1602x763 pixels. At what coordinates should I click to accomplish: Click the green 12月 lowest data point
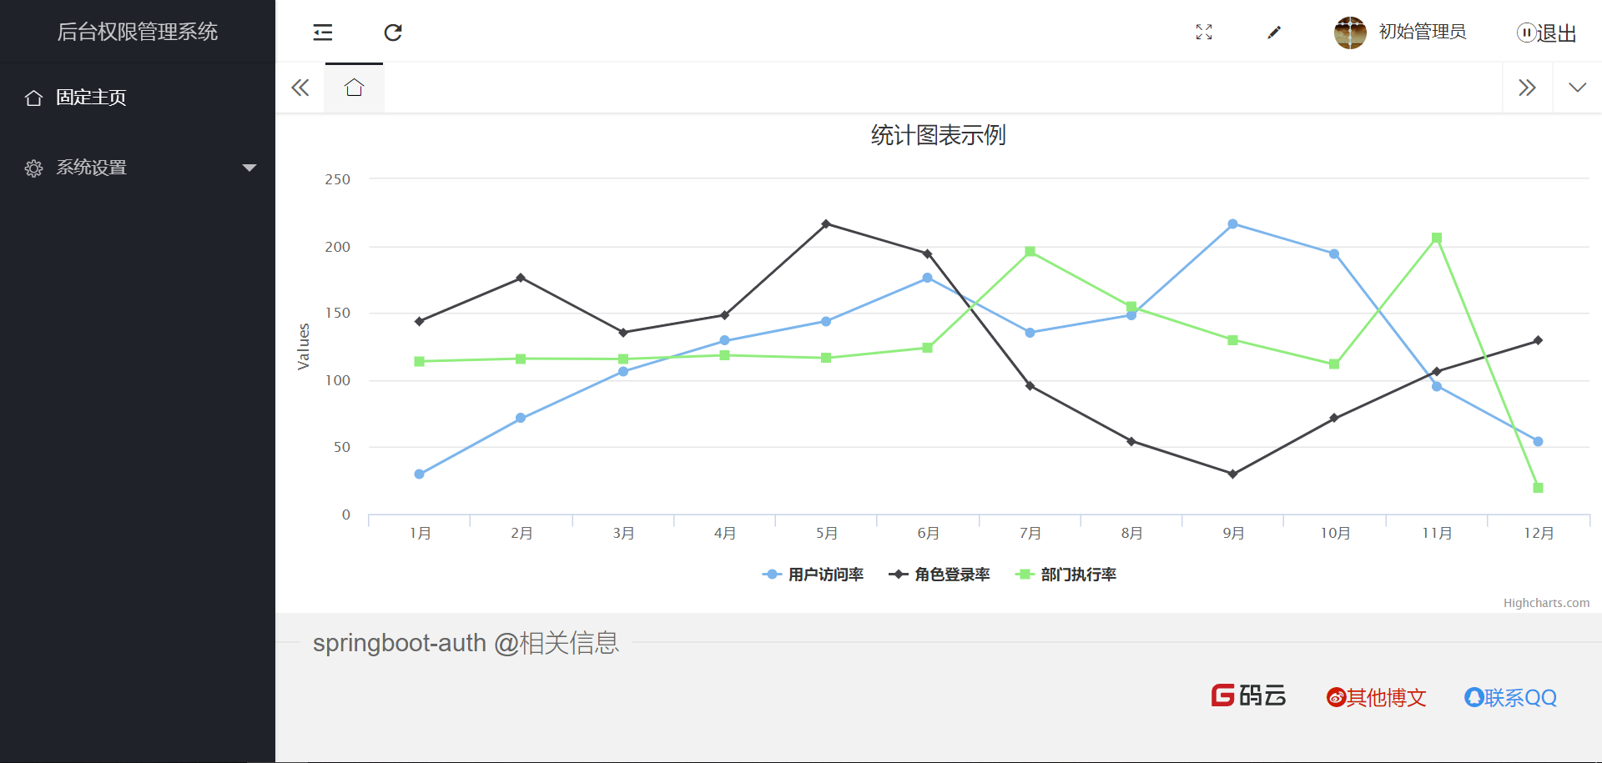tap(1538, 488)
